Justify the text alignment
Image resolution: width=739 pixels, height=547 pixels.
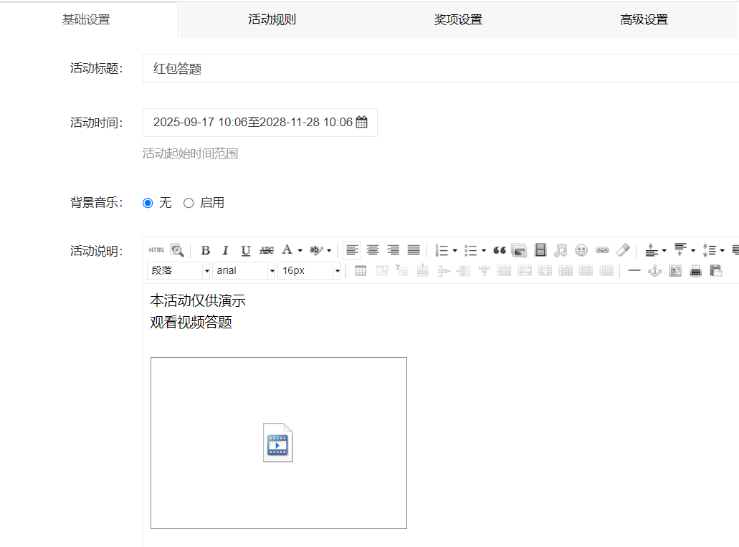pos(414,250)
